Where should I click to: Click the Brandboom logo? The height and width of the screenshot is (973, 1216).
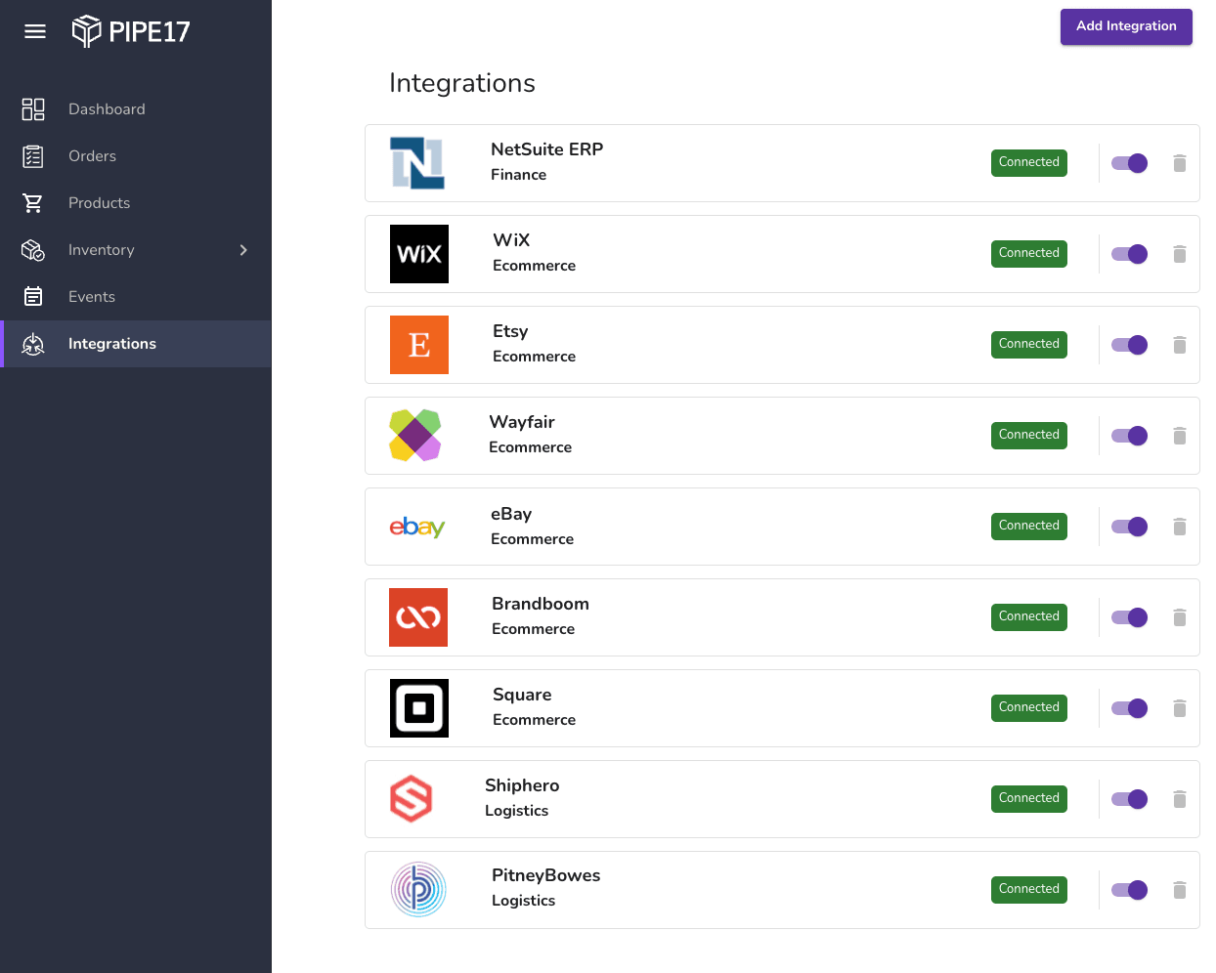click(418, 617)
